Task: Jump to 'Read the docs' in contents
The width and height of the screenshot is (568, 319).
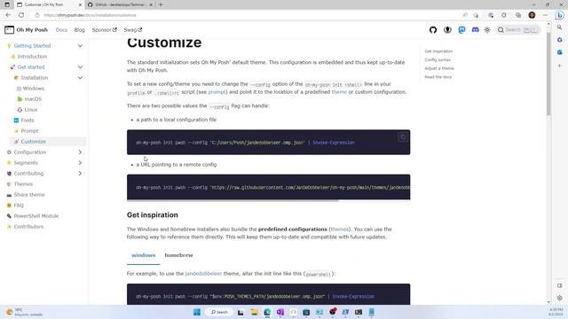Action: (438, 77)
